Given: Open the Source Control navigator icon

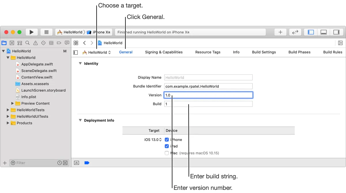Looking at the screenshot, I should [12, 43].
